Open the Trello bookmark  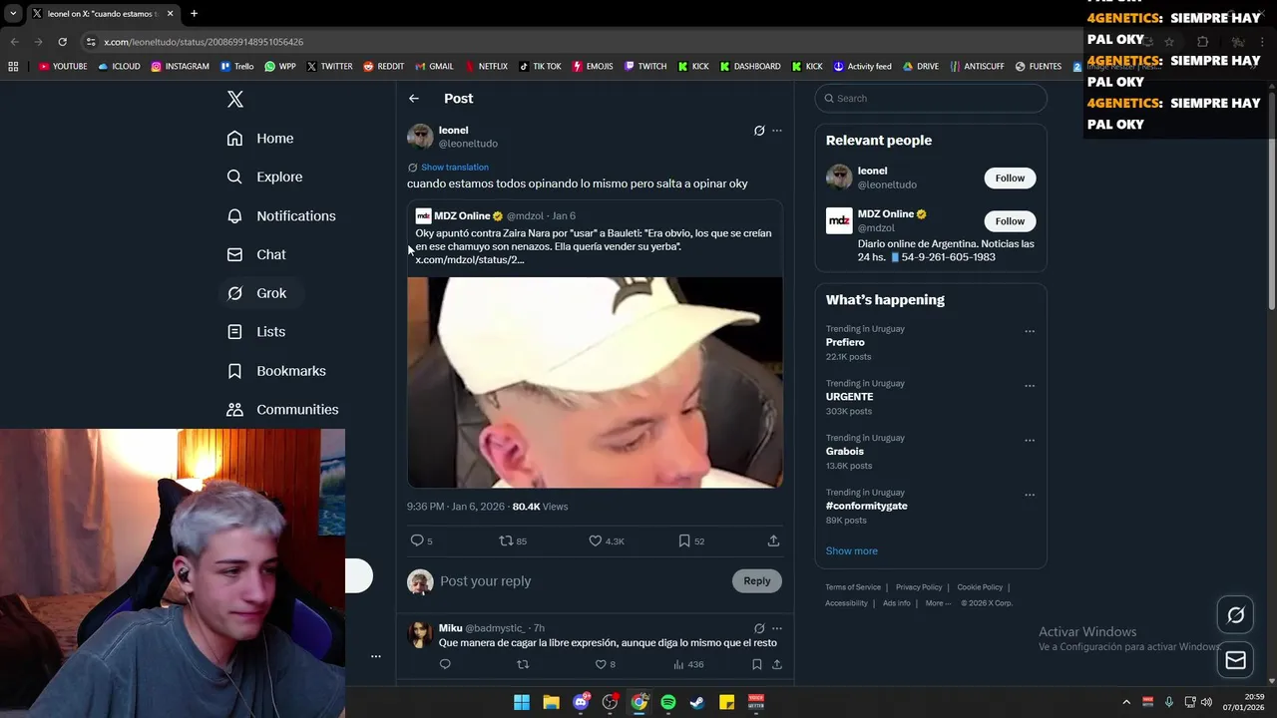tap(237, 67)
